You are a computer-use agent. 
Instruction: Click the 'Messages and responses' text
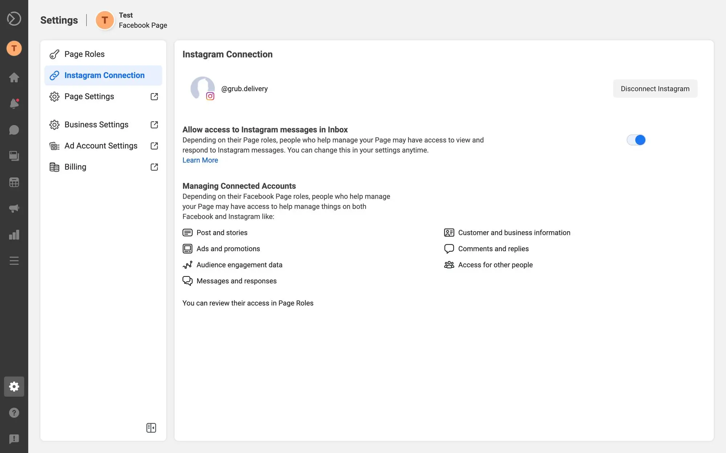(236, 281)
